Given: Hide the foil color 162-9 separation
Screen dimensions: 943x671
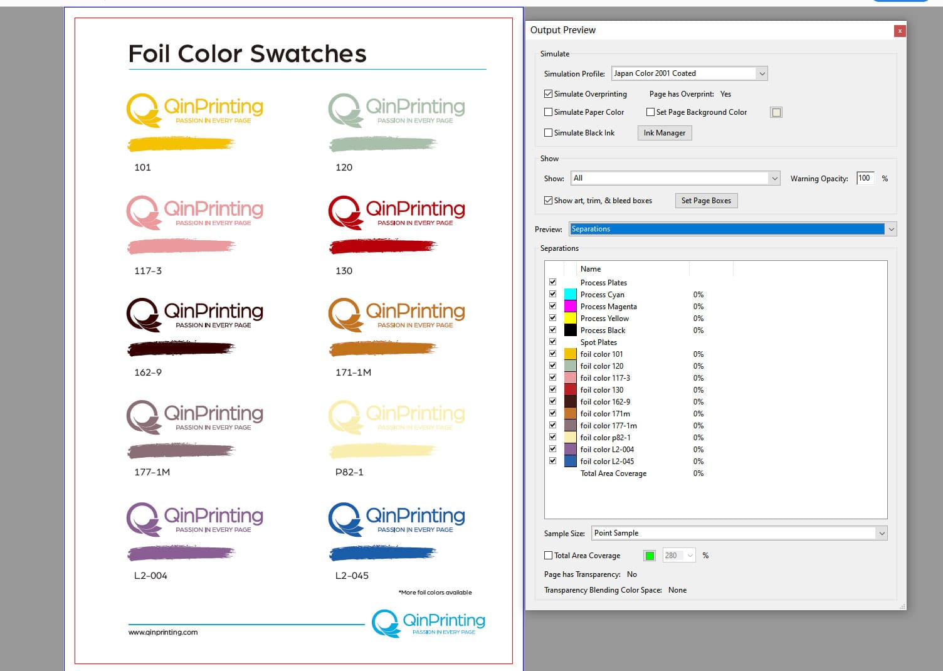Looking at the screenshot, I should [x=552, y=401].
